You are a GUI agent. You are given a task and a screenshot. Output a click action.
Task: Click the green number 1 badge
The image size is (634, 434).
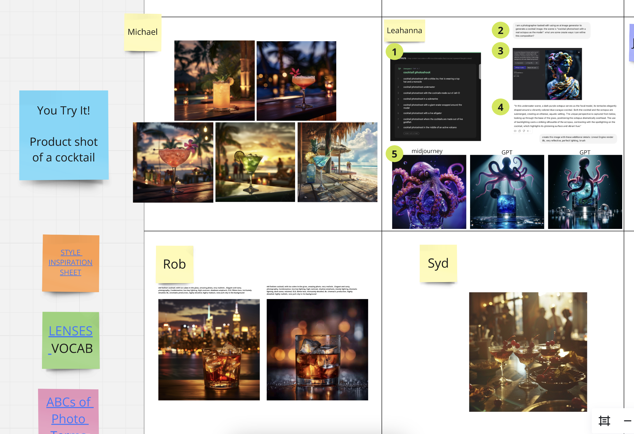(x=394, y=52)
